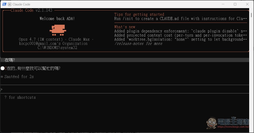This screenshot has height=133, width=254.
Task: Maximize the Claude Code window
Action: click(x=235, y=4)
